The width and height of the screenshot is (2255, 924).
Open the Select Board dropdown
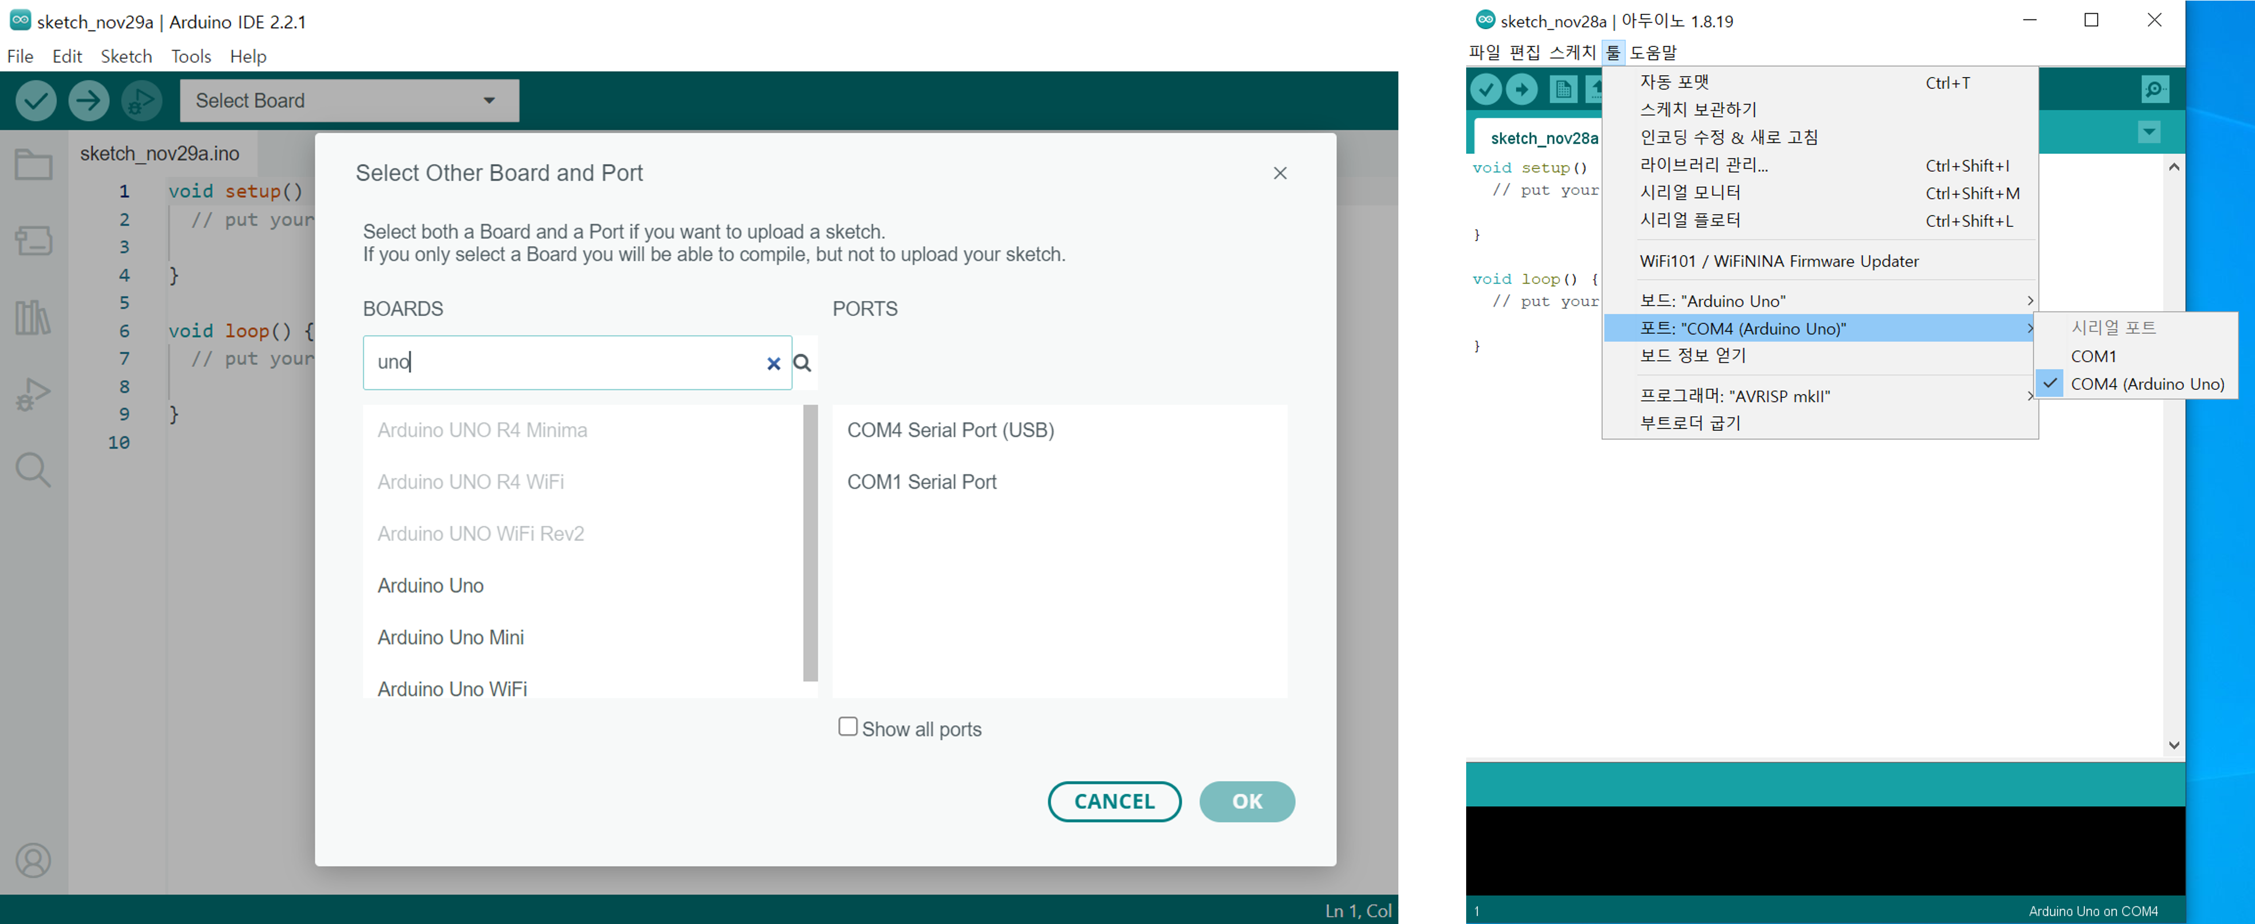[x=348, y=100]
